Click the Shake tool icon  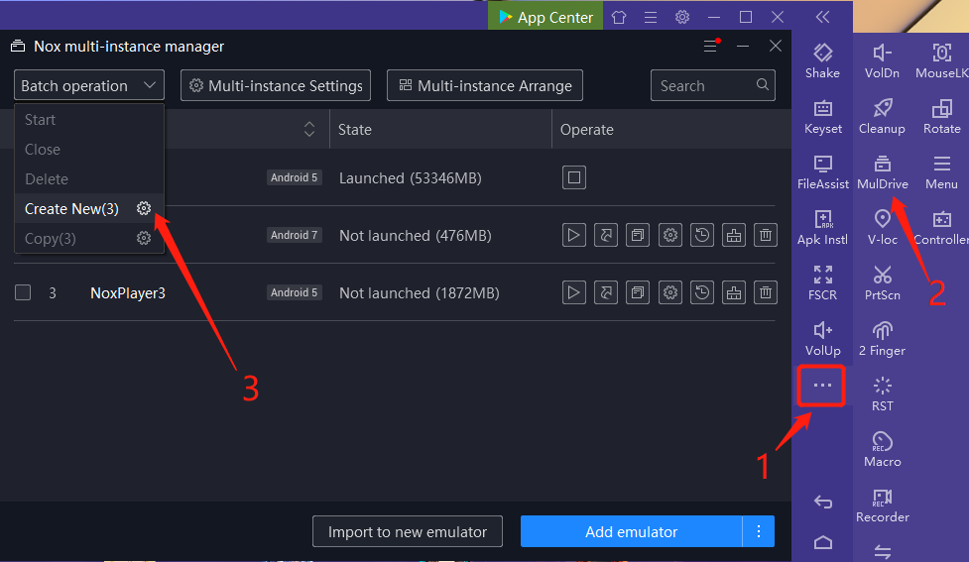(822, 54)
